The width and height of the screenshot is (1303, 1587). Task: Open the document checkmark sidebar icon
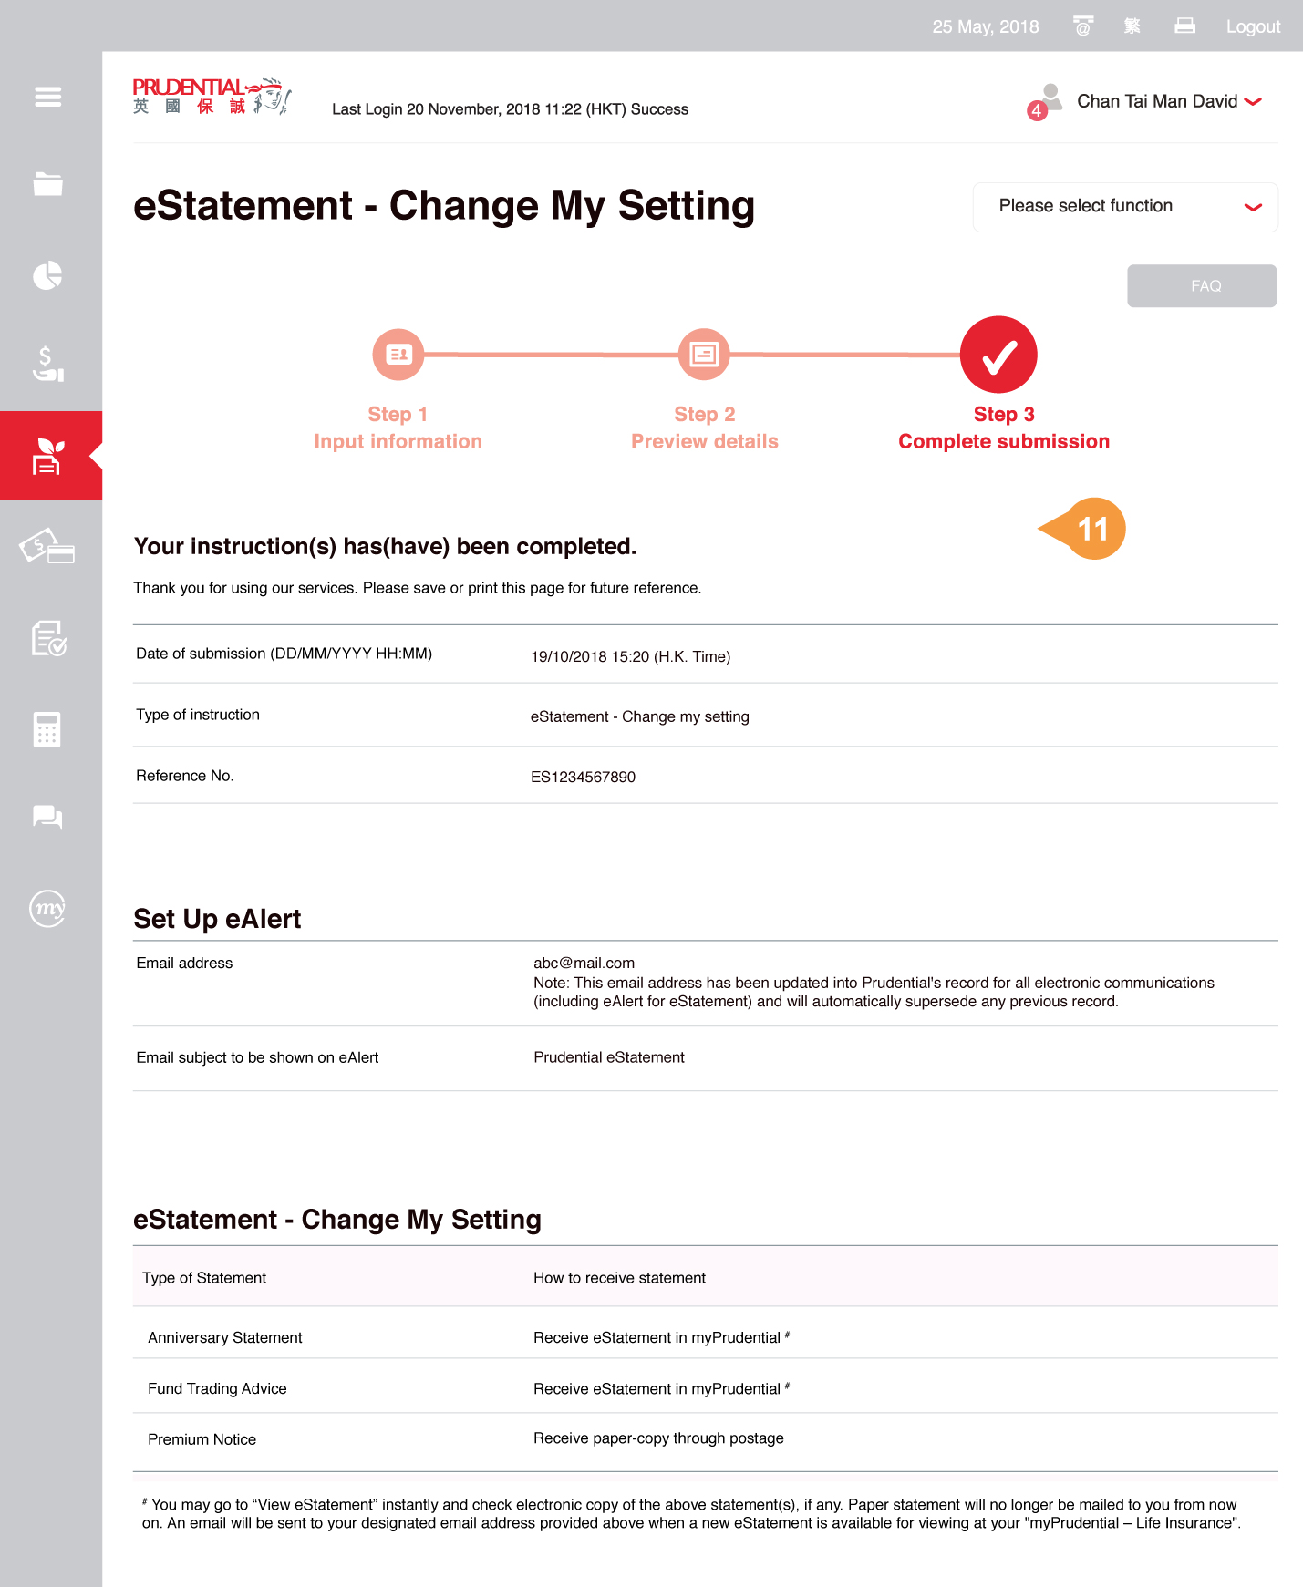(48, 638)
